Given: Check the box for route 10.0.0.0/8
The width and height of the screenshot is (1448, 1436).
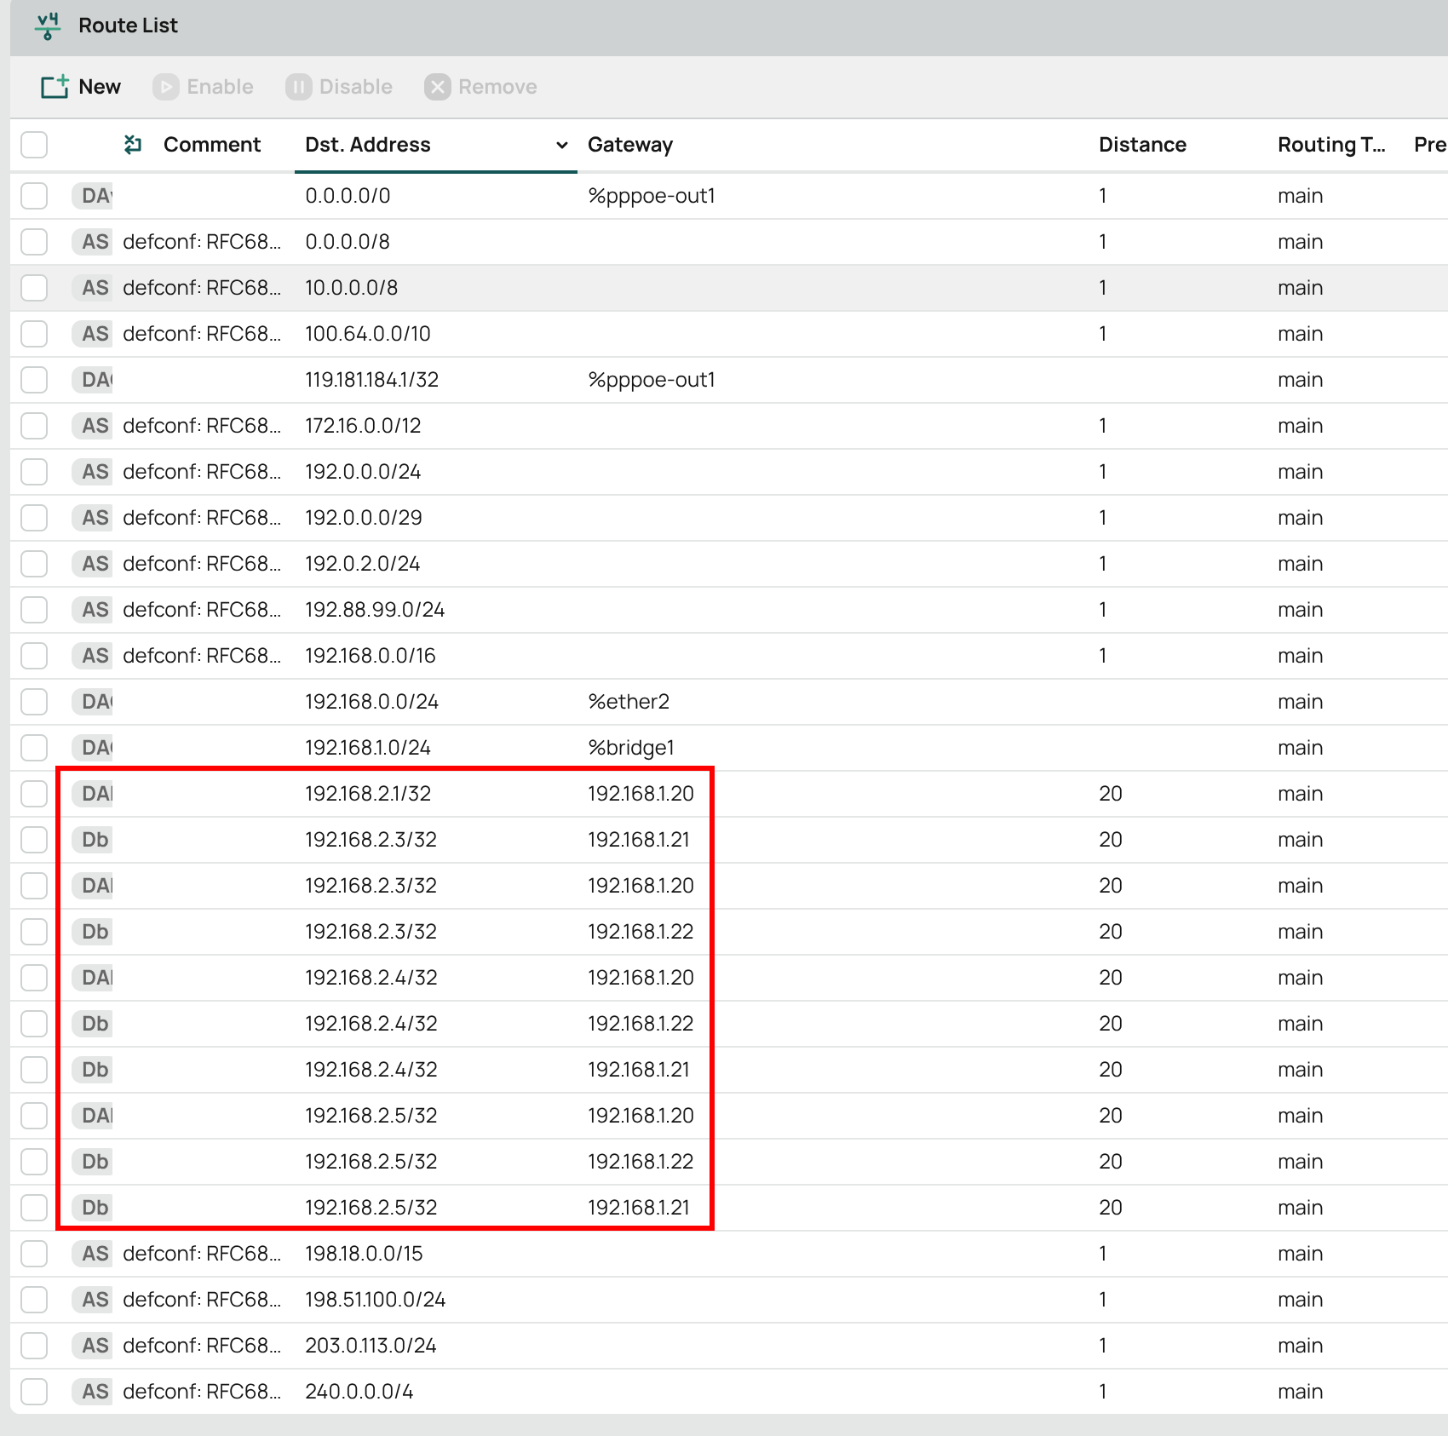Looking at the screenshot, I should coord(34,288).
